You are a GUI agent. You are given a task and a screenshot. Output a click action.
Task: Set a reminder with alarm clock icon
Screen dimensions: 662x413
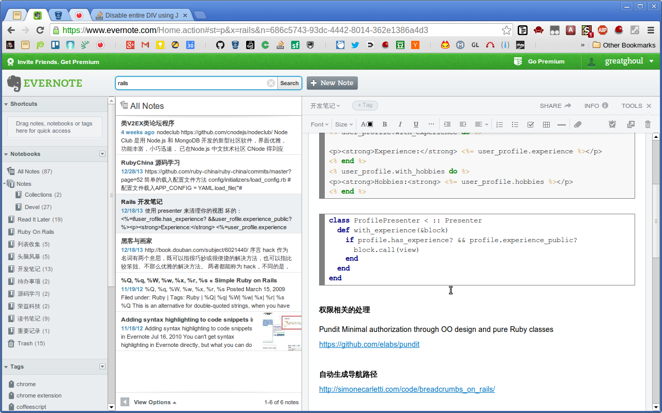pyautogui.click(x=612, y=124)
